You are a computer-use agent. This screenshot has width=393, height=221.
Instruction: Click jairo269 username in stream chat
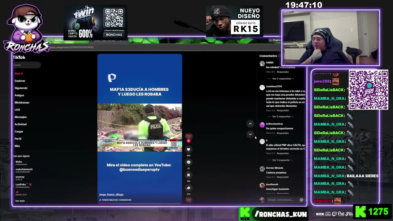click(322, 81)
